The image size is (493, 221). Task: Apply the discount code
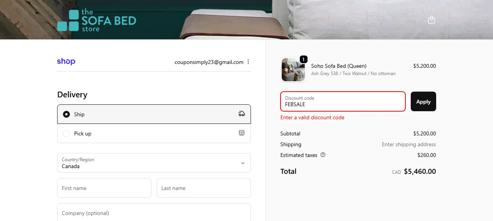pos(423,101)
